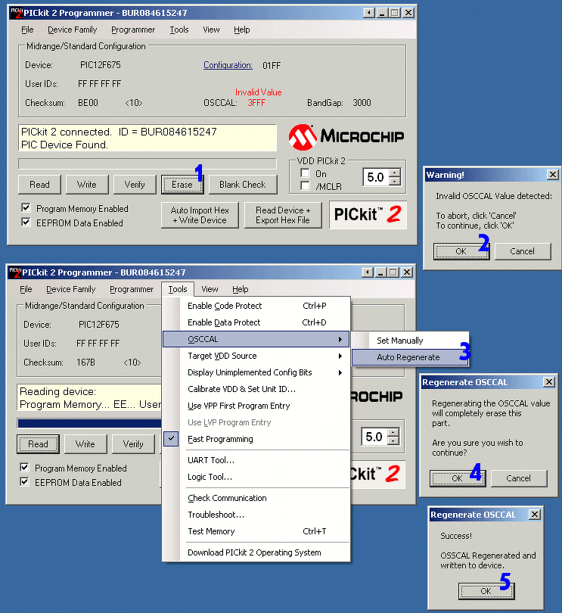Select Check Communication menu item
The height and width of the screenshot is (613, 562).
[x=256, y=498]
